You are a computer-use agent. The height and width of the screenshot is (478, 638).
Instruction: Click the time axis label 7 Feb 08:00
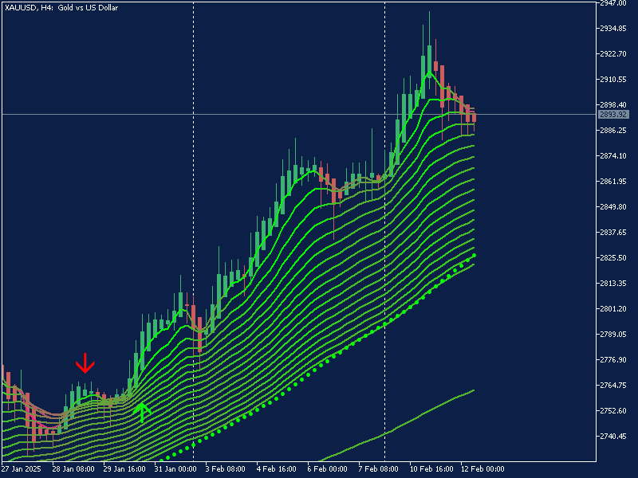(x=378, y=469)
